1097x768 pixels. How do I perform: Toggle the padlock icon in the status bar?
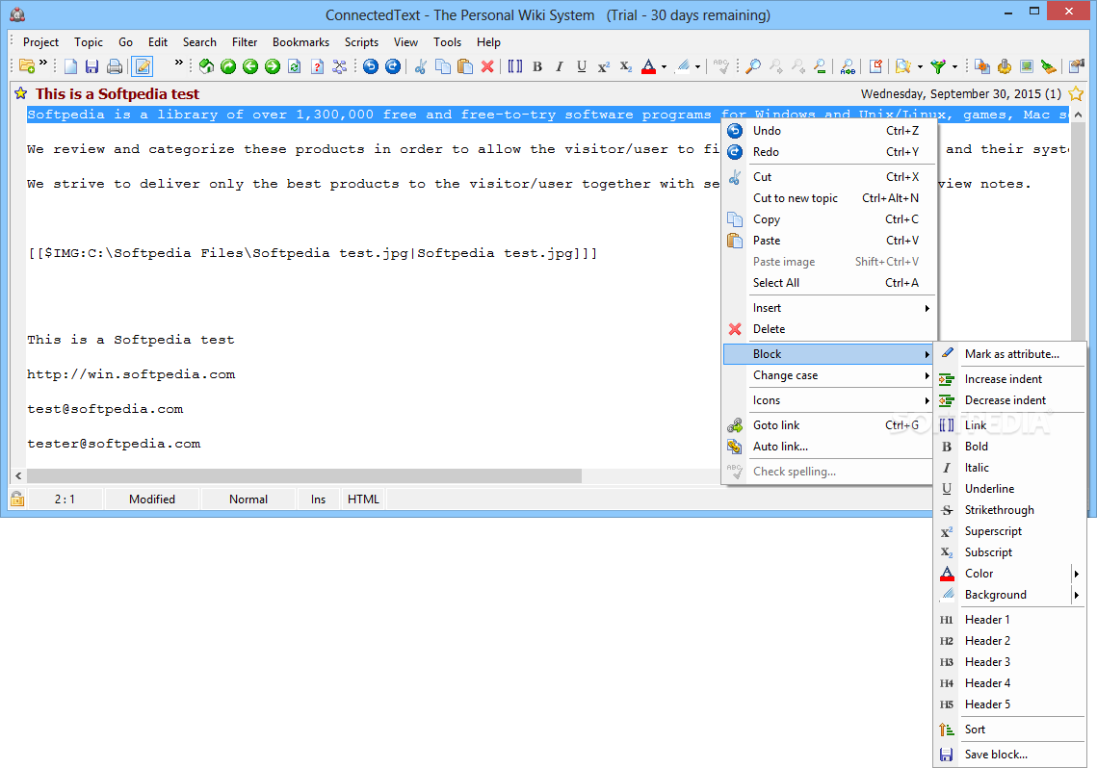[16, 499]
